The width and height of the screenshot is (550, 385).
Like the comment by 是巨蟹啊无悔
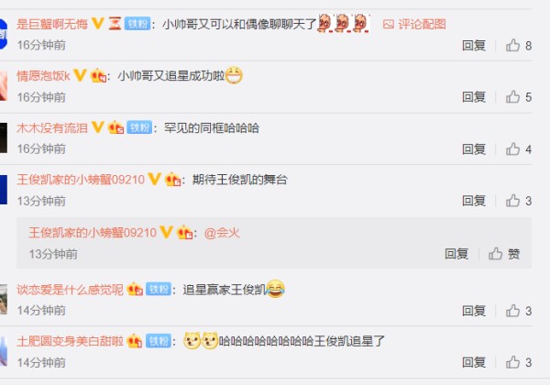coord(519,45)
